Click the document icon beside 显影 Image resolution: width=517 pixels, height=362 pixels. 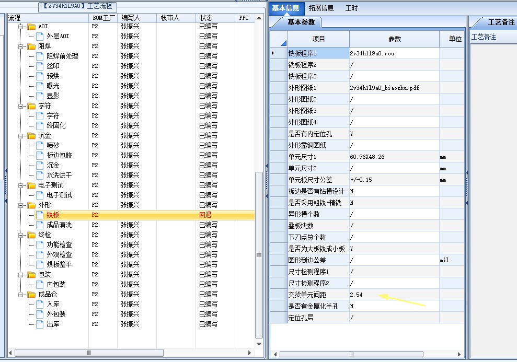pos(40,96)
